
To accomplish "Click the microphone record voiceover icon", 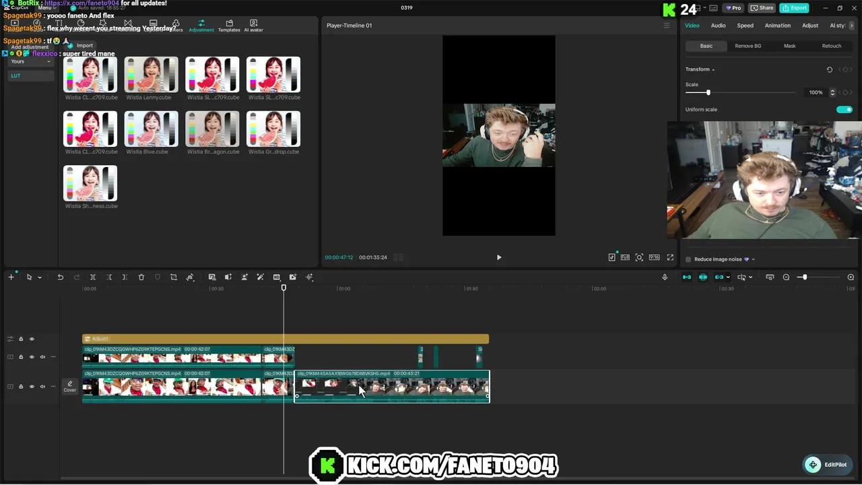I will click(x=665, y=277).
